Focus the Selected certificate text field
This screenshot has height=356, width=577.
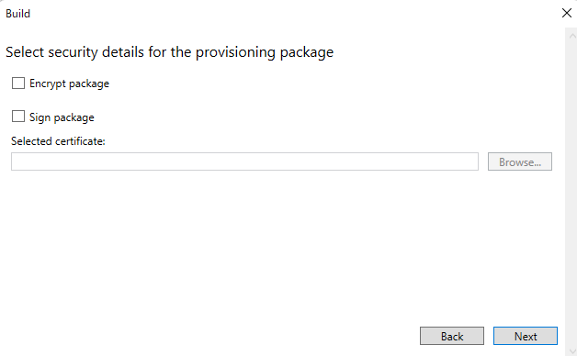244,161
